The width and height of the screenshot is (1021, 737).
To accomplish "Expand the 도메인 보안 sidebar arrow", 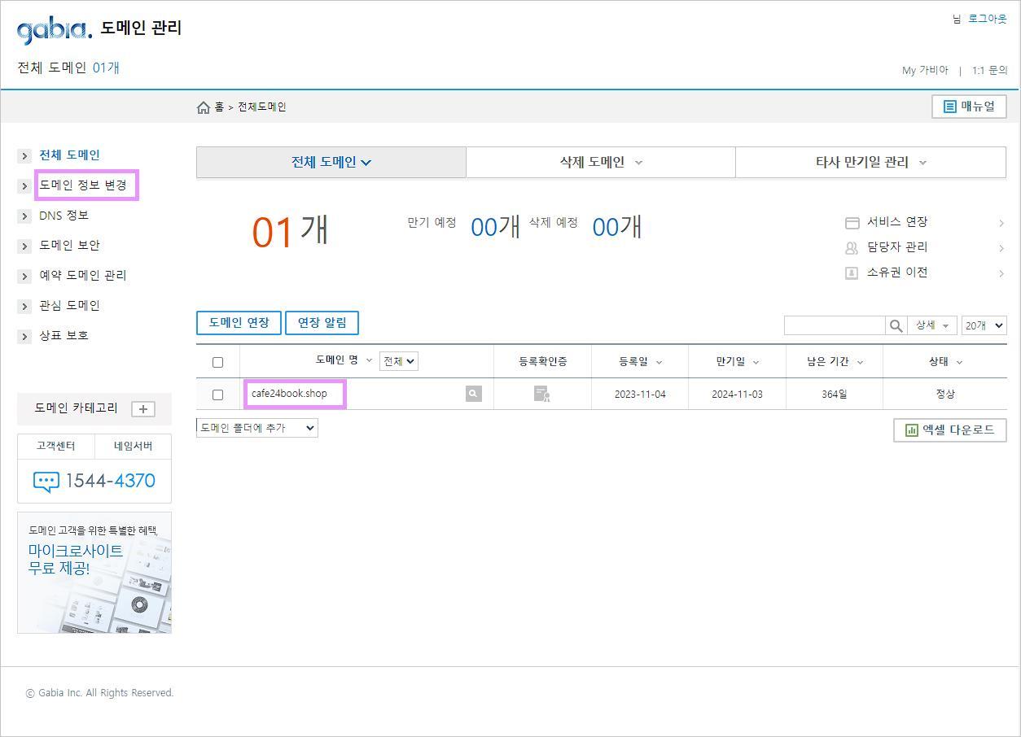I will pyautogui.click(x=24, y=246).
